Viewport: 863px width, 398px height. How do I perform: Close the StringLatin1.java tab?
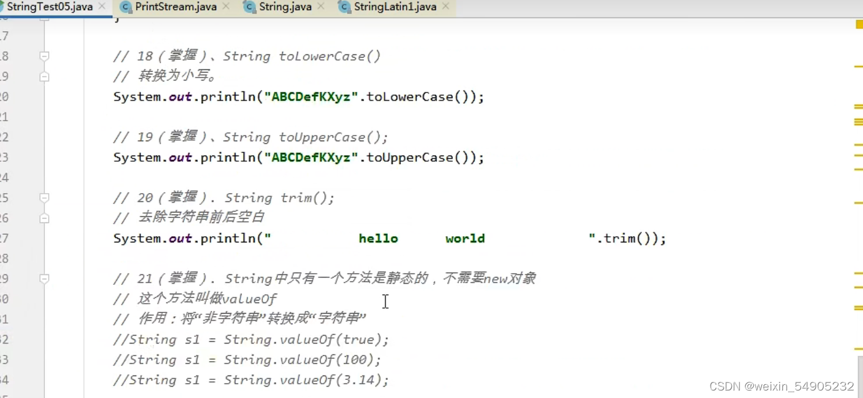pyautogui.click(x=445, y=7)
